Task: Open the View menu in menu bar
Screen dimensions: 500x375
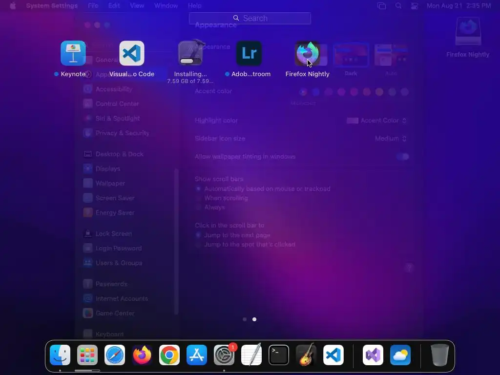Action: pyautogui.click(x=137, y=5)
